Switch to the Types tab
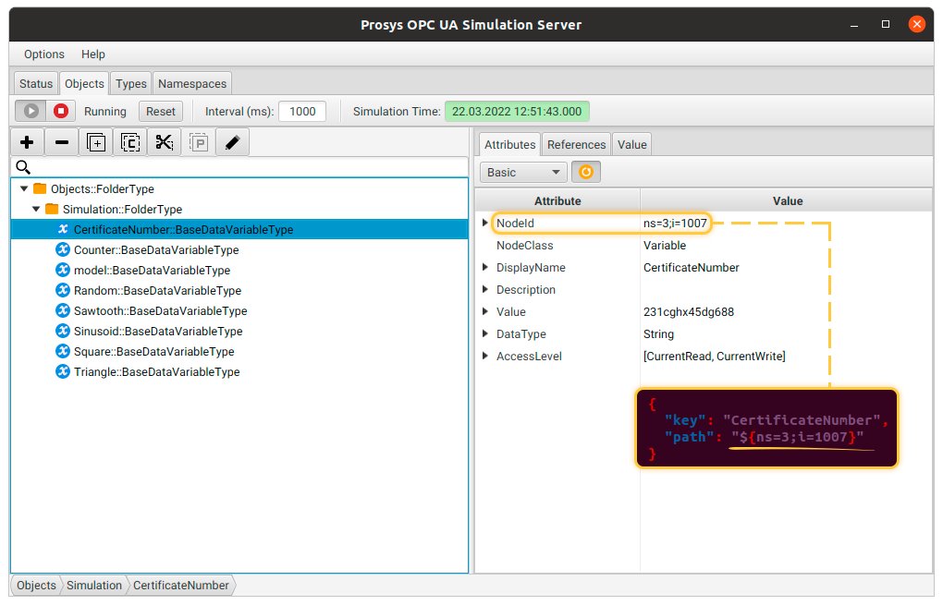Image resolution: width=943 pixels, height=605 pixels. pyautogui.click(x=131, y=83)
